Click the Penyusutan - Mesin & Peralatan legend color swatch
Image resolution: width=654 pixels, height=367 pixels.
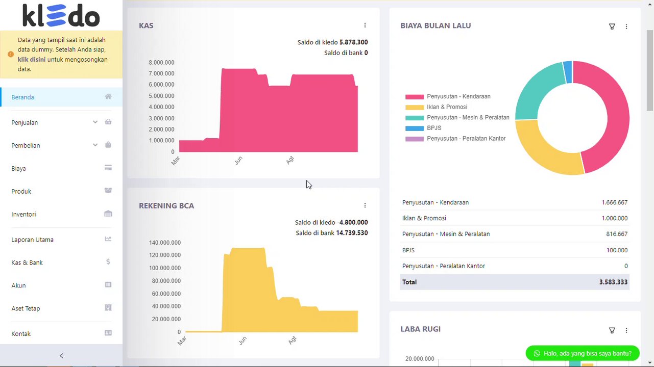[415, 118]
